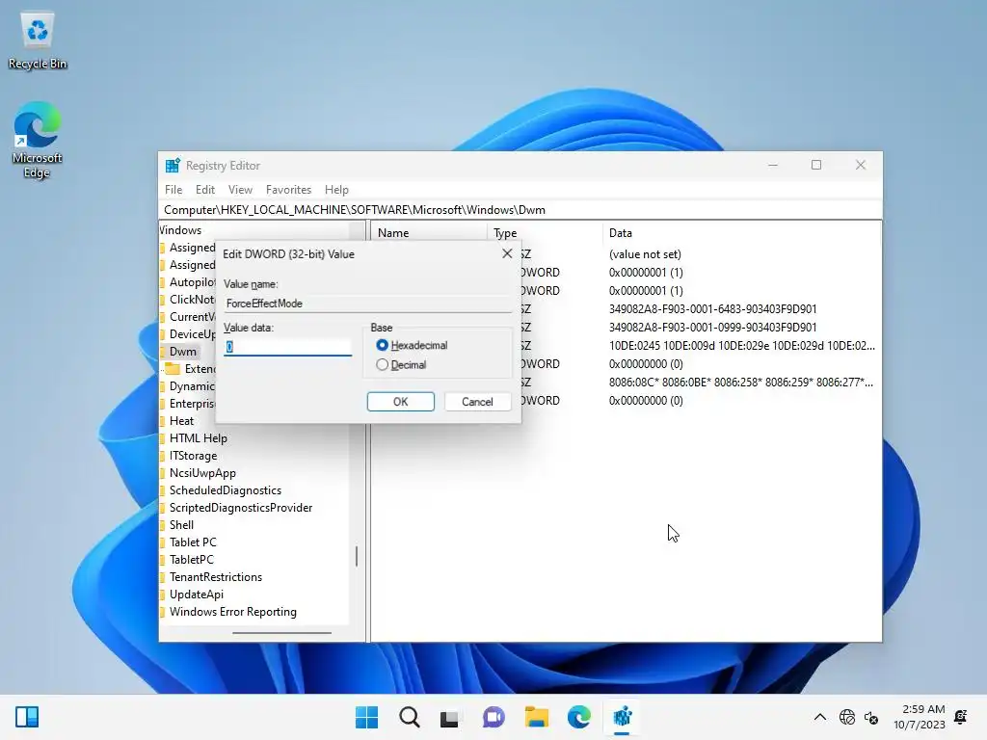Click the Type column header
The image size is (987, 740).
(545, 233)
